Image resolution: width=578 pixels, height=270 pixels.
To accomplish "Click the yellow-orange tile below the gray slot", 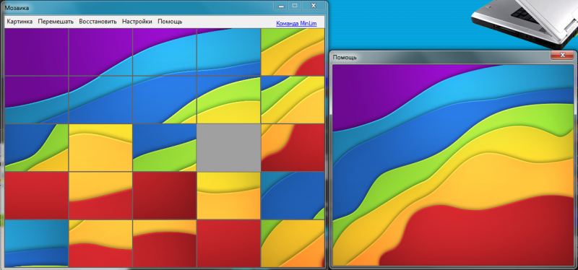I will pyautogui.click(x=228, y=196).
